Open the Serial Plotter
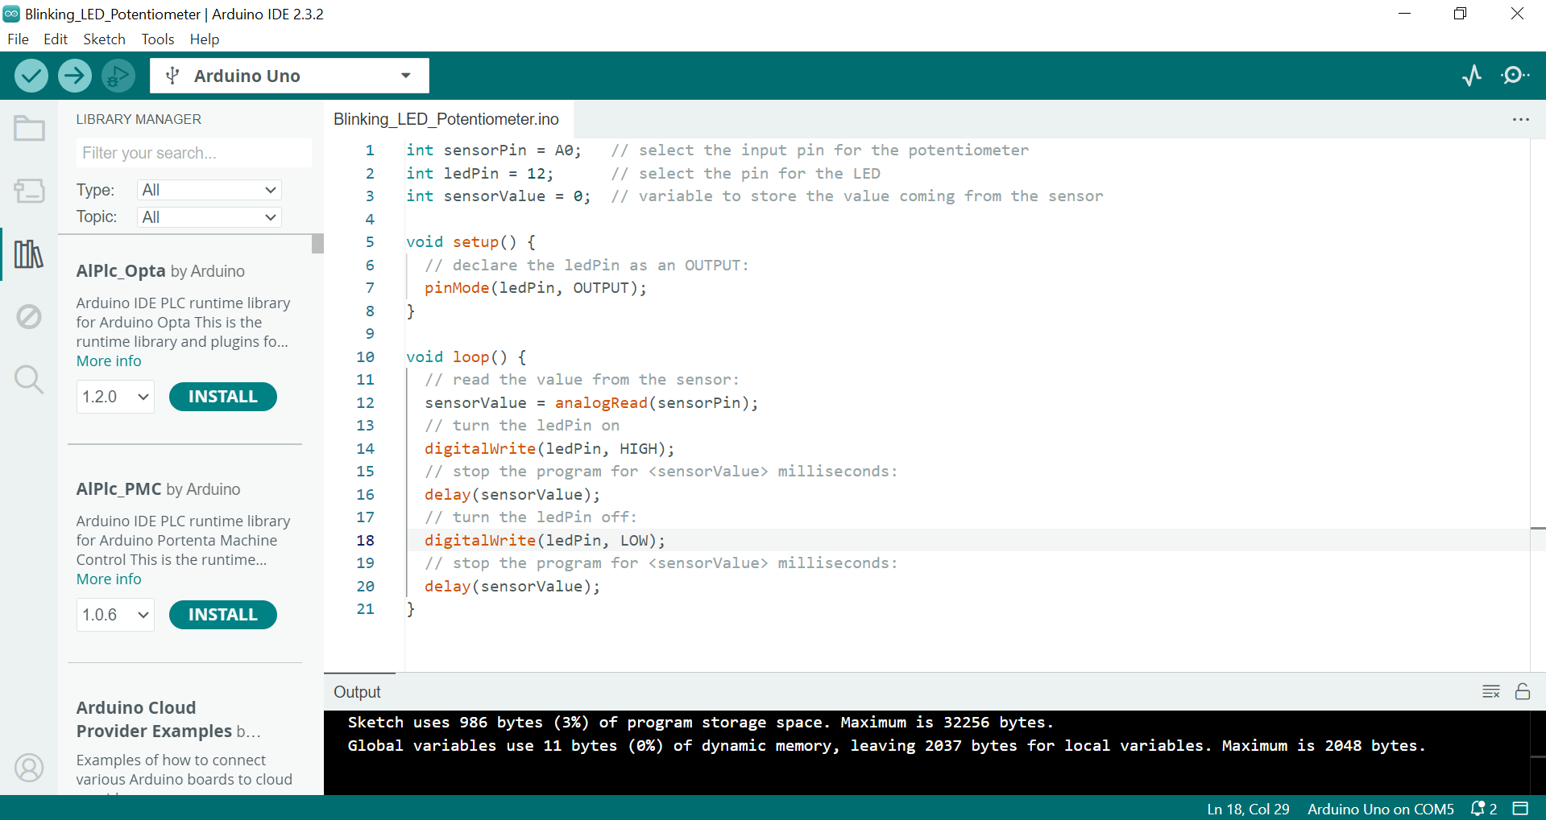This screenshot has height=820, width=1546. [1472, 76]
